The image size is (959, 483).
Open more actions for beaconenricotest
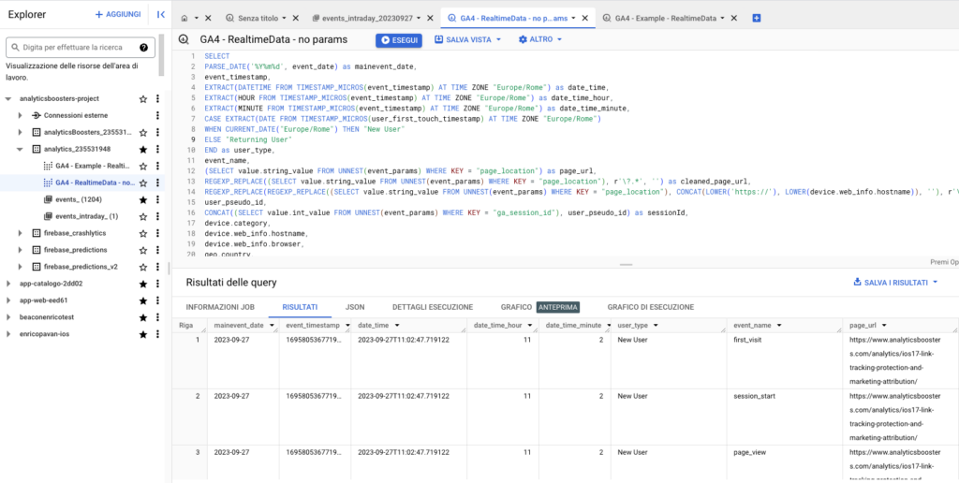pyautogui.click(x=157, y=317)
